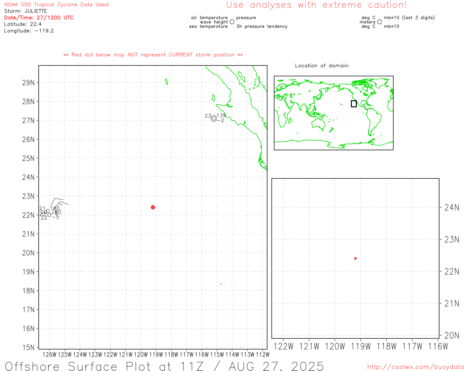Click the 'wave height' legend label

(214, 22)
